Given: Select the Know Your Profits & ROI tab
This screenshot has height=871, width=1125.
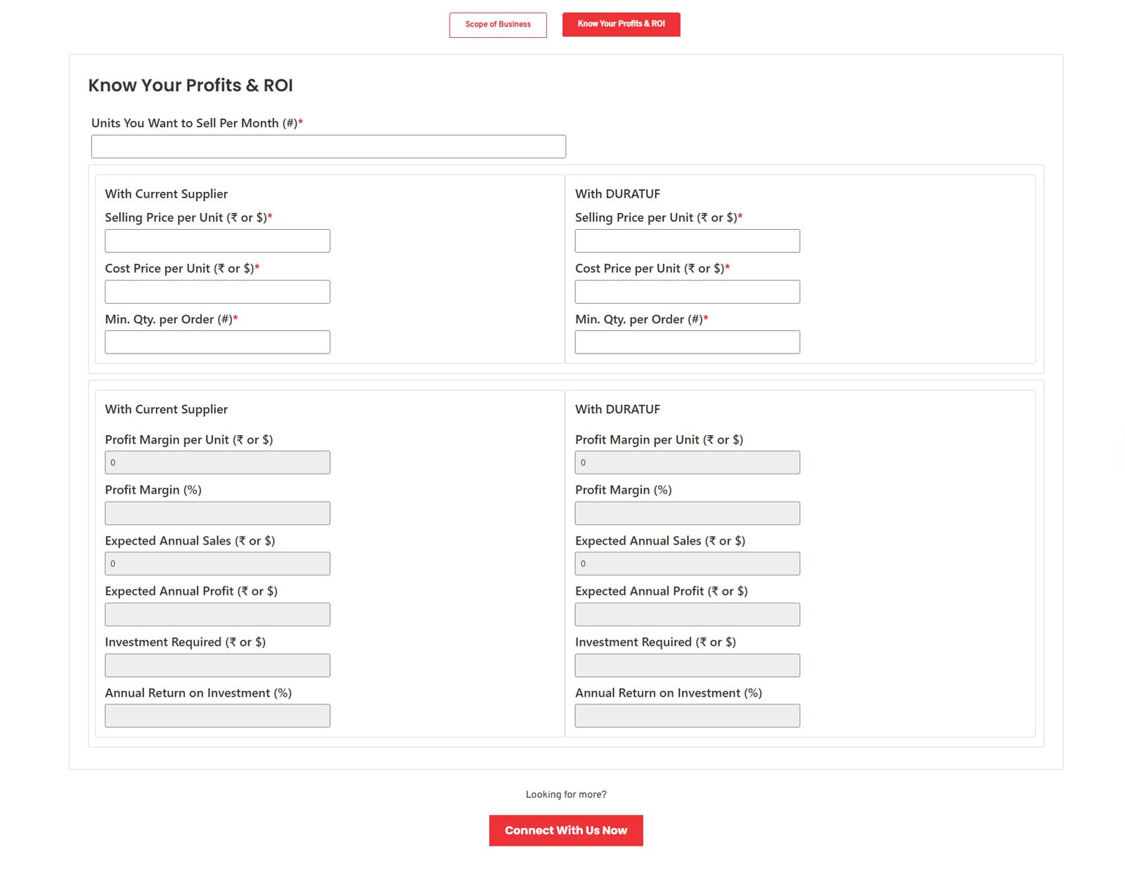Looking at the screenshot, I should coord(621,25).
